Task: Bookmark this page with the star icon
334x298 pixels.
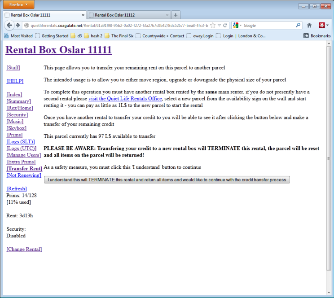Action: (x=212, y=26)
